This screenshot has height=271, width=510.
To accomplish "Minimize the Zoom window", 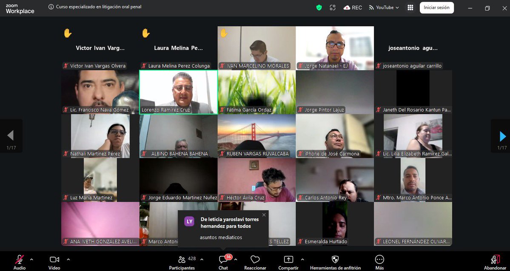I will tap(470, 8).
